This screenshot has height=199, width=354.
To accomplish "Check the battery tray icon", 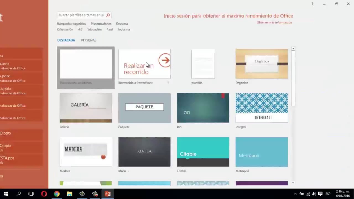I will 302,194.
